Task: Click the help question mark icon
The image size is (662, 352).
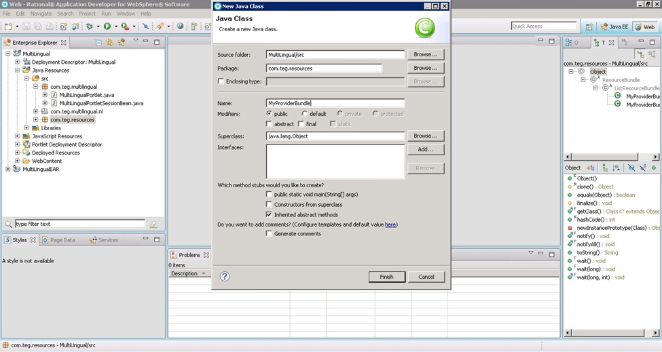Action: pyautogui.click(x=225, y=276)
